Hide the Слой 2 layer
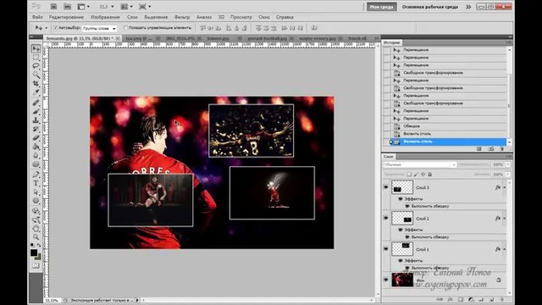542x305 pixels. point(386,219)
